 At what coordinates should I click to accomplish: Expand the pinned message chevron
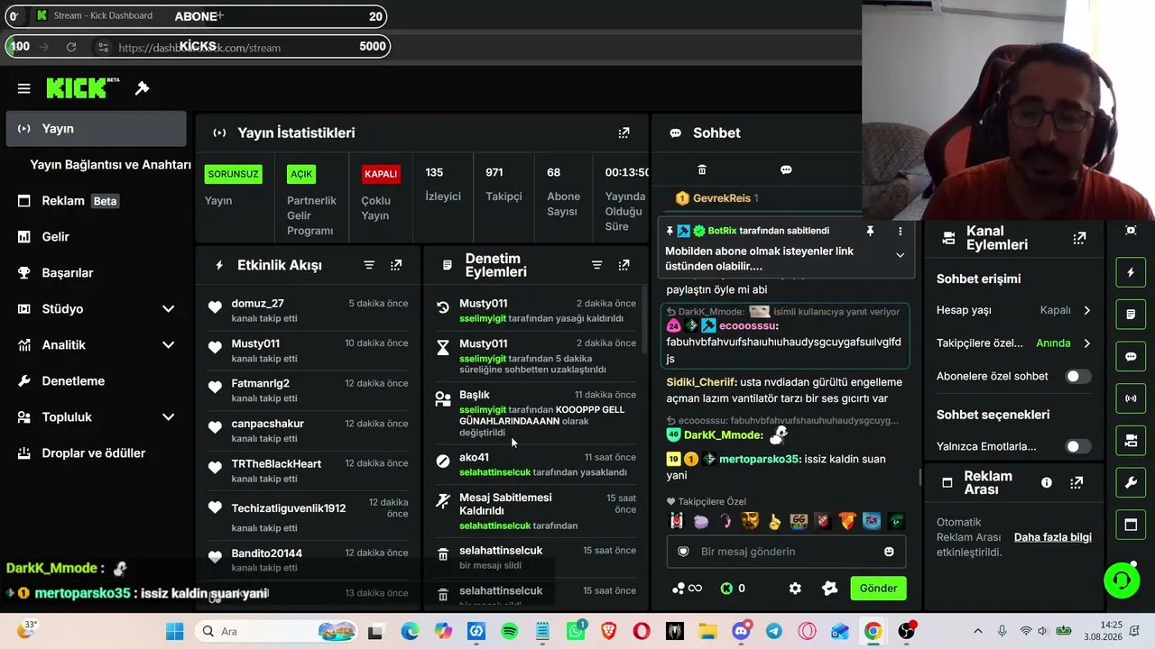tap(900, 255)
